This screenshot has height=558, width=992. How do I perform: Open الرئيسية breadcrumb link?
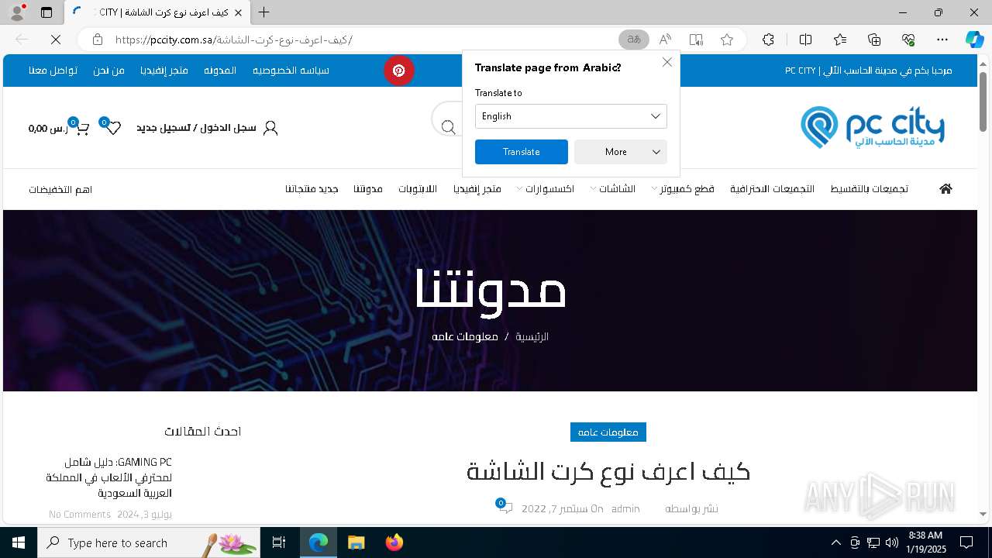[532, 336]
